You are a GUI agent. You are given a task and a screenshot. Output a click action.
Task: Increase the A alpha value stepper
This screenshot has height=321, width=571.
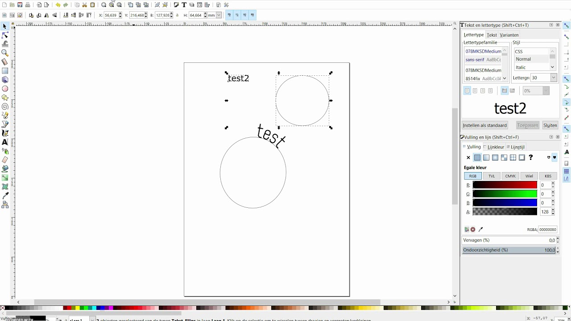click(x=553, y=210)
